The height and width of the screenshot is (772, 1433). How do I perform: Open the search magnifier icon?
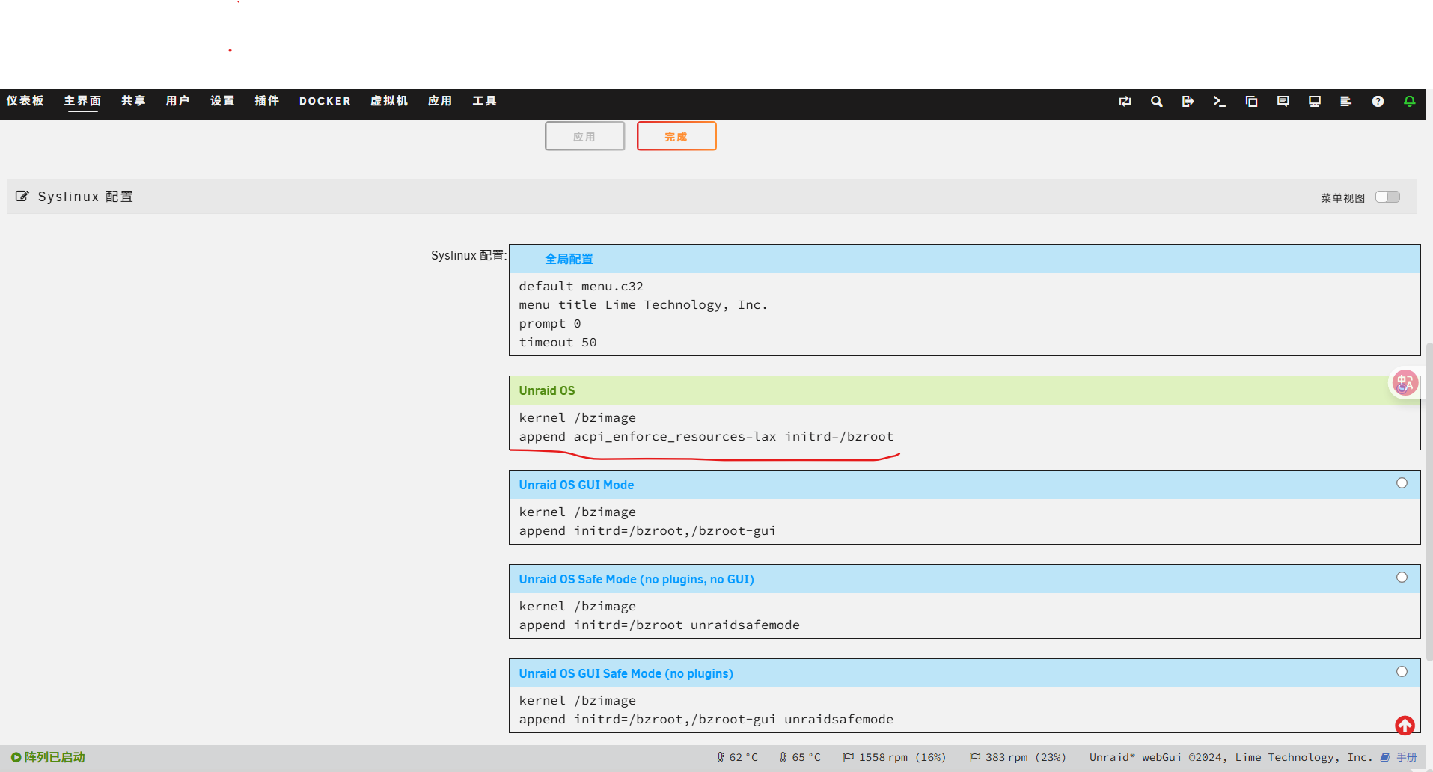click(x=1156, y=101)
